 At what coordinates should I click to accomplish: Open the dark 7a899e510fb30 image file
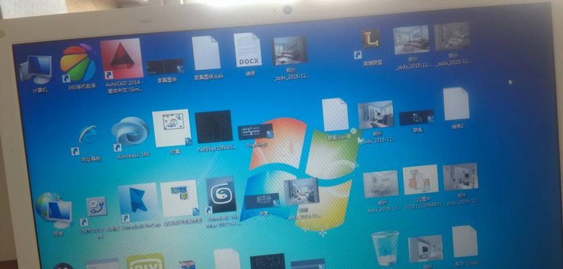(x=214, y=126)
